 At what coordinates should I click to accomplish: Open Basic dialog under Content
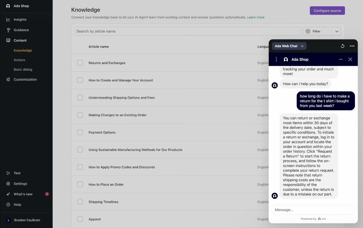point(23,69)
